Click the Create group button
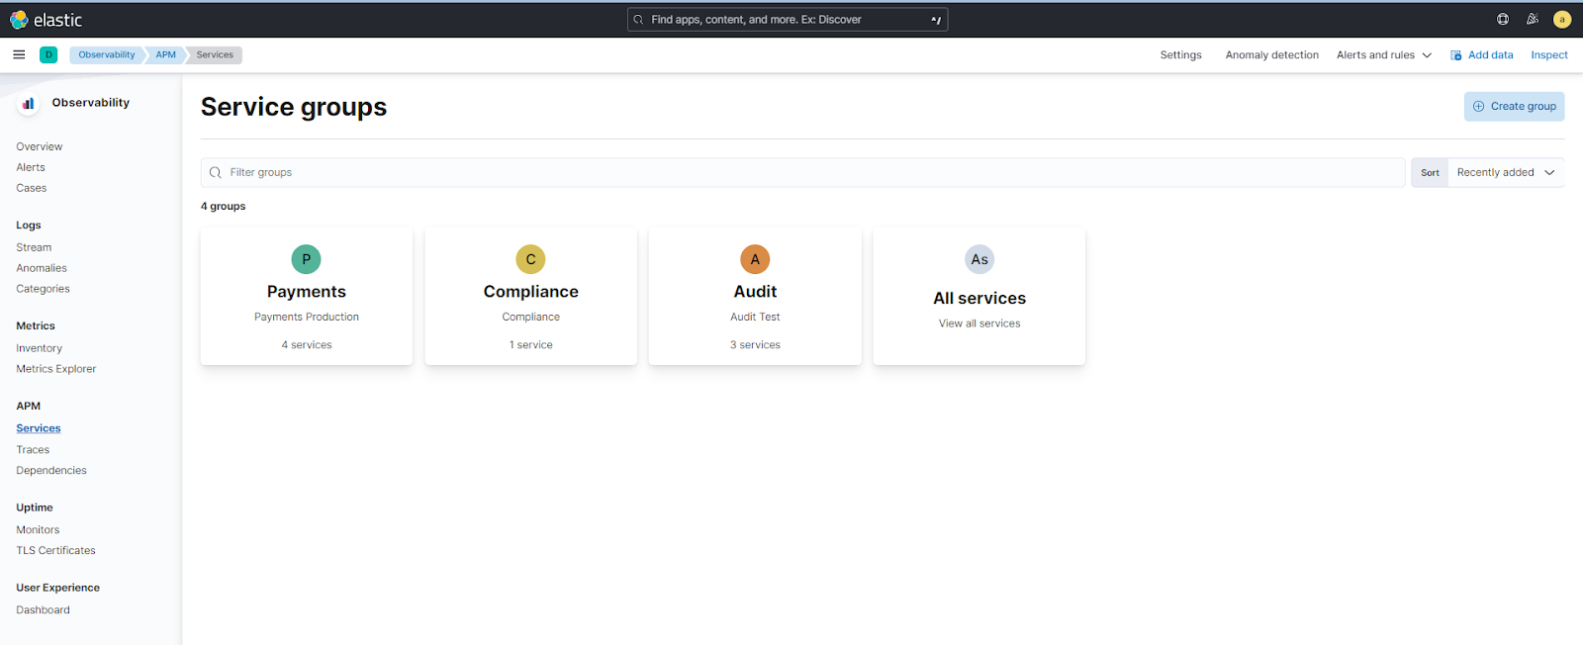The image size is (1583, 645). [1514, 106]
